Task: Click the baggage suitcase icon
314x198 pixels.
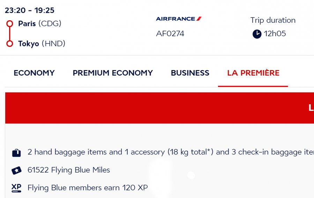Action: [x=16, y=153]
